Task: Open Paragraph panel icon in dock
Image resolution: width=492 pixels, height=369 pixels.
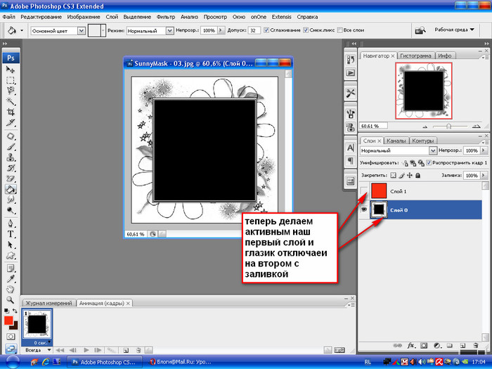Action: [x=351, y=161]
